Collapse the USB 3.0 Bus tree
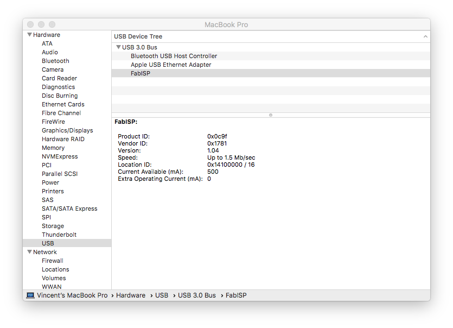The image size is (453, 328). [x=118, y=47]
